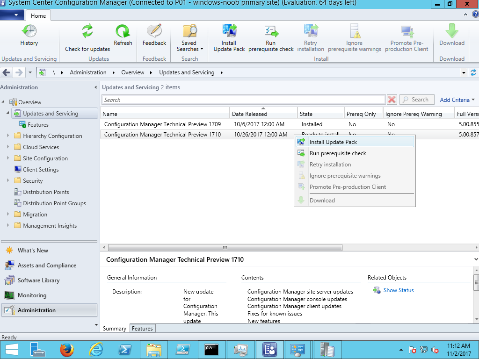This screenshot has height=359, width=479.
Task: Open the Migration folder node
Action: coord(35,214)
